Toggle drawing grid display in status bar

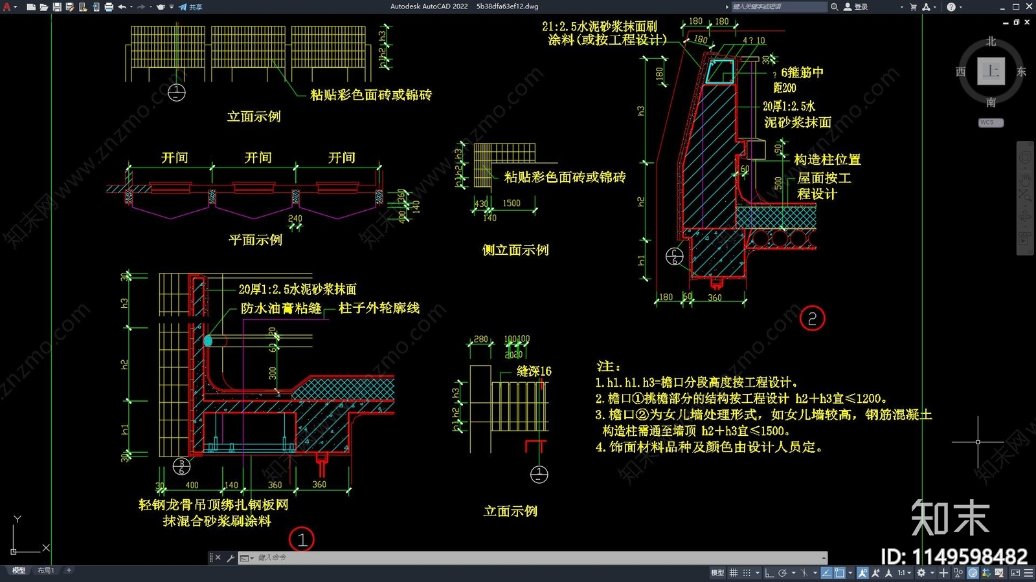pyautogui.click(x=733, y=572)
